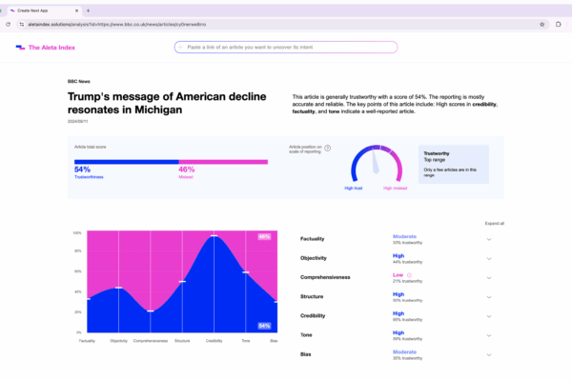Expand the Tone section chevron

(489, 335)
